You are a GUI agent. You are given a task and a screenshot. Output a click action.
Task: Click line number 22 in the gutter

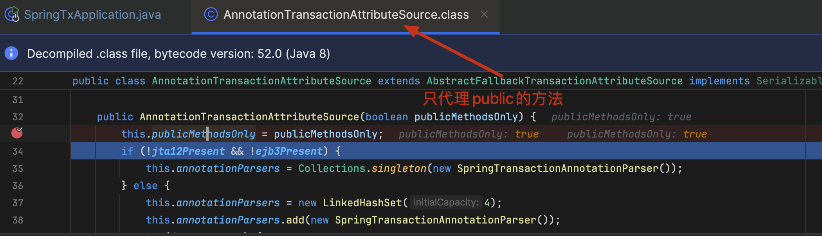tap(18, 81)
